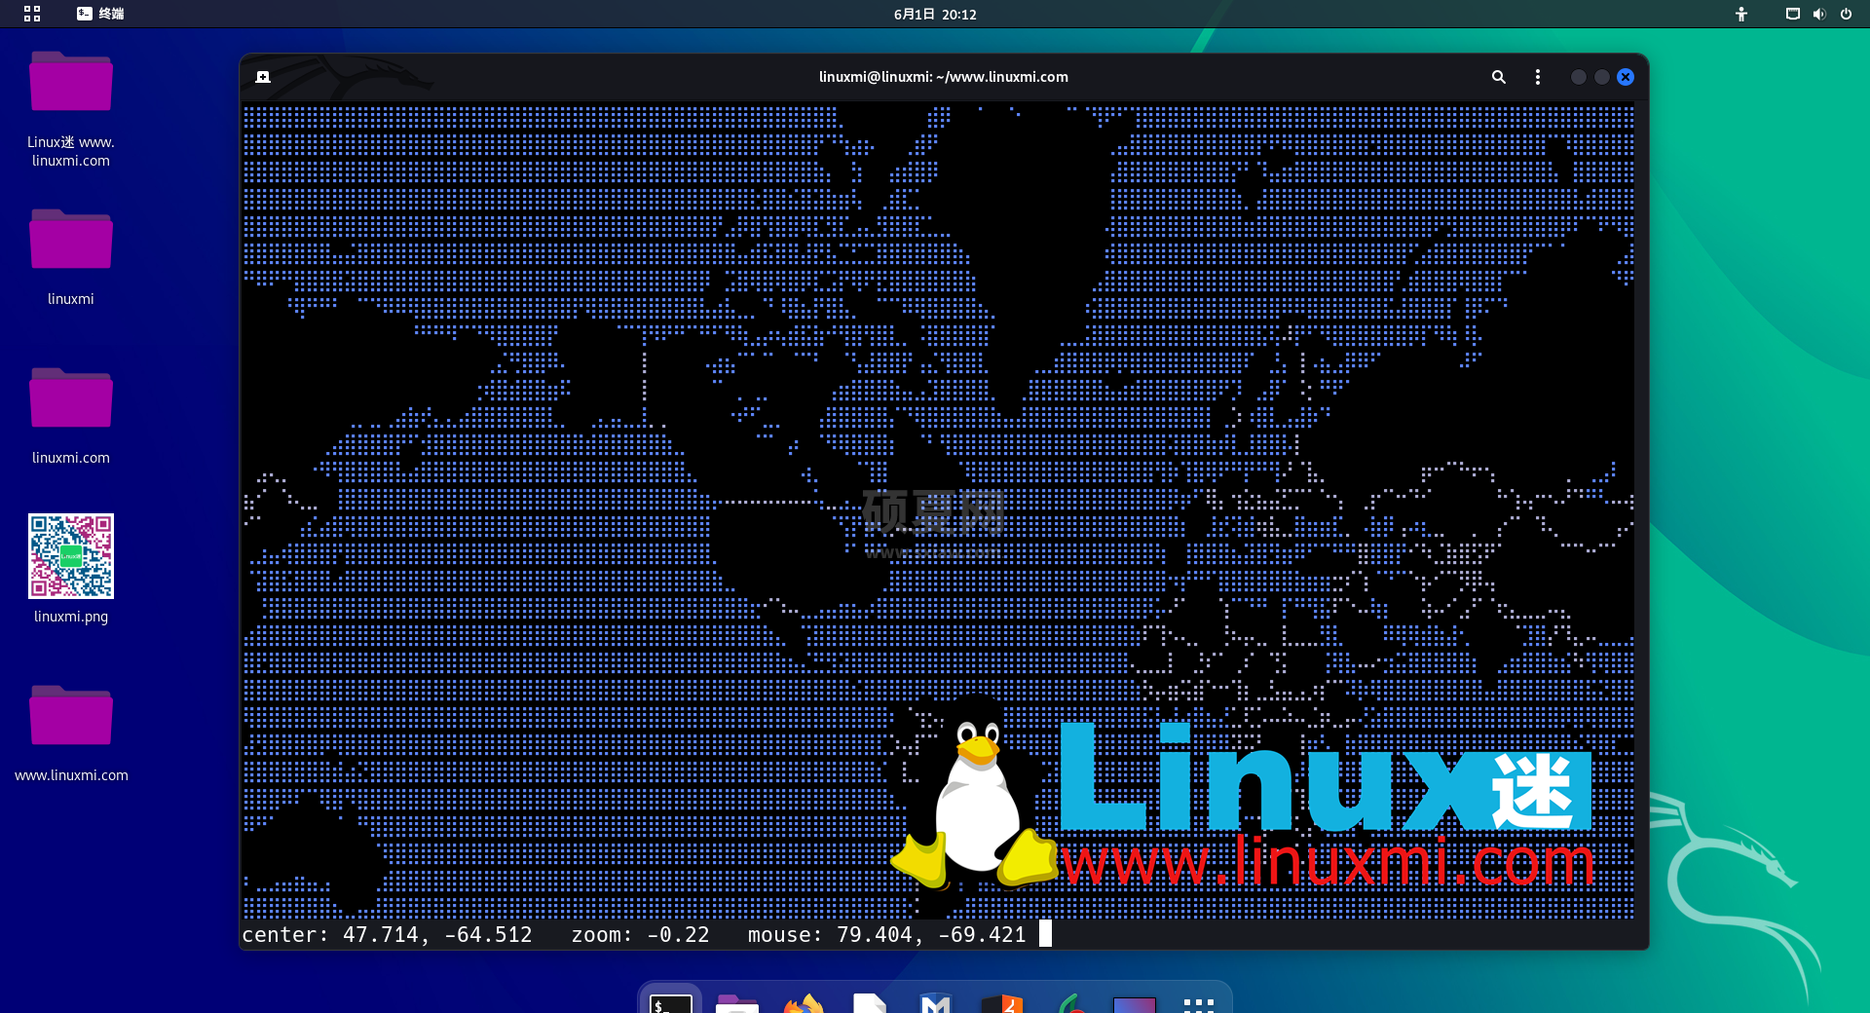Launch CherryTree icon in dock
The image size is (1870, 1013).
point(1068,1003)
